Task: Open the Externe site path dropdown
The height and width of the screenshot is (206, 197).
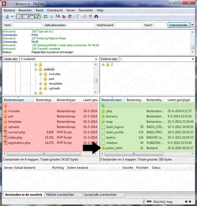Action: point(193,59)
